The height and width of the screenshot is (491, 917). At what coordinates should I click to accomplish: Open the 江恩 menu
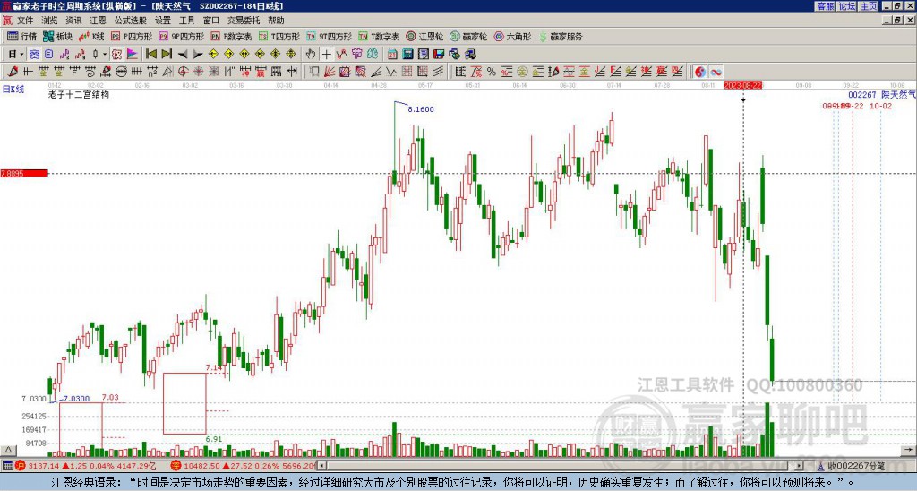coord(99,21)
